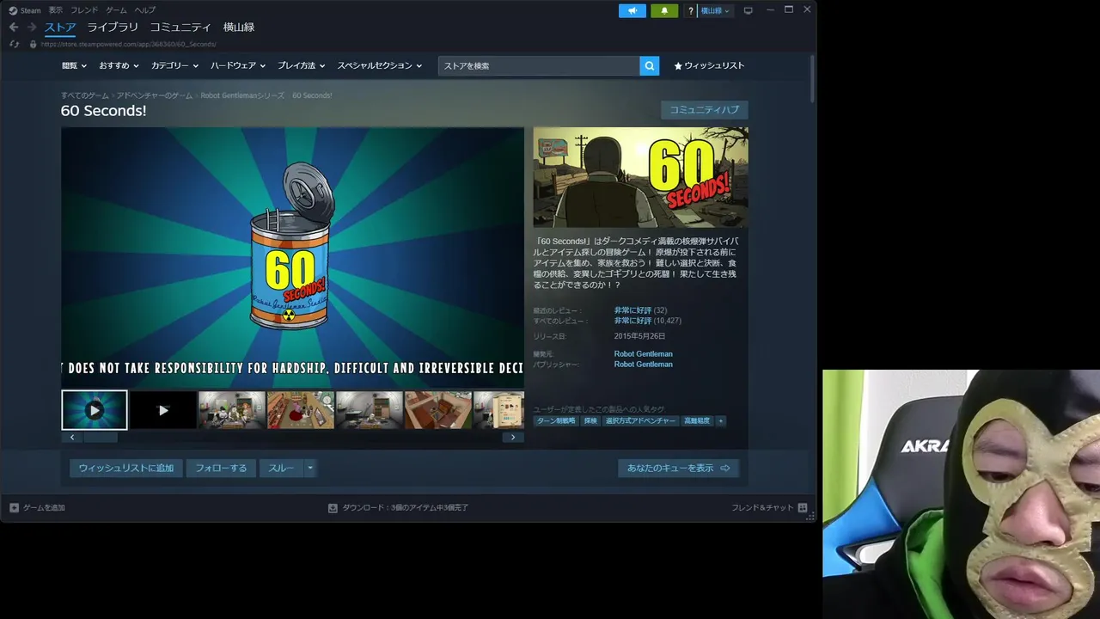
Task: Open the recent reviews 非常に好評 link
Action: (x=632, y=310)
